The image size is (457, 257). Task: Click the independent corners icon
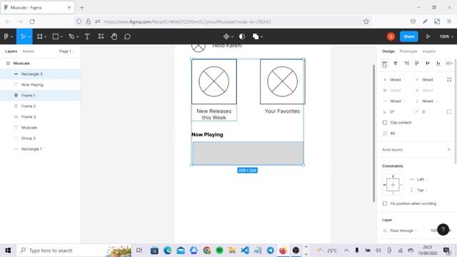coord(449,112)
